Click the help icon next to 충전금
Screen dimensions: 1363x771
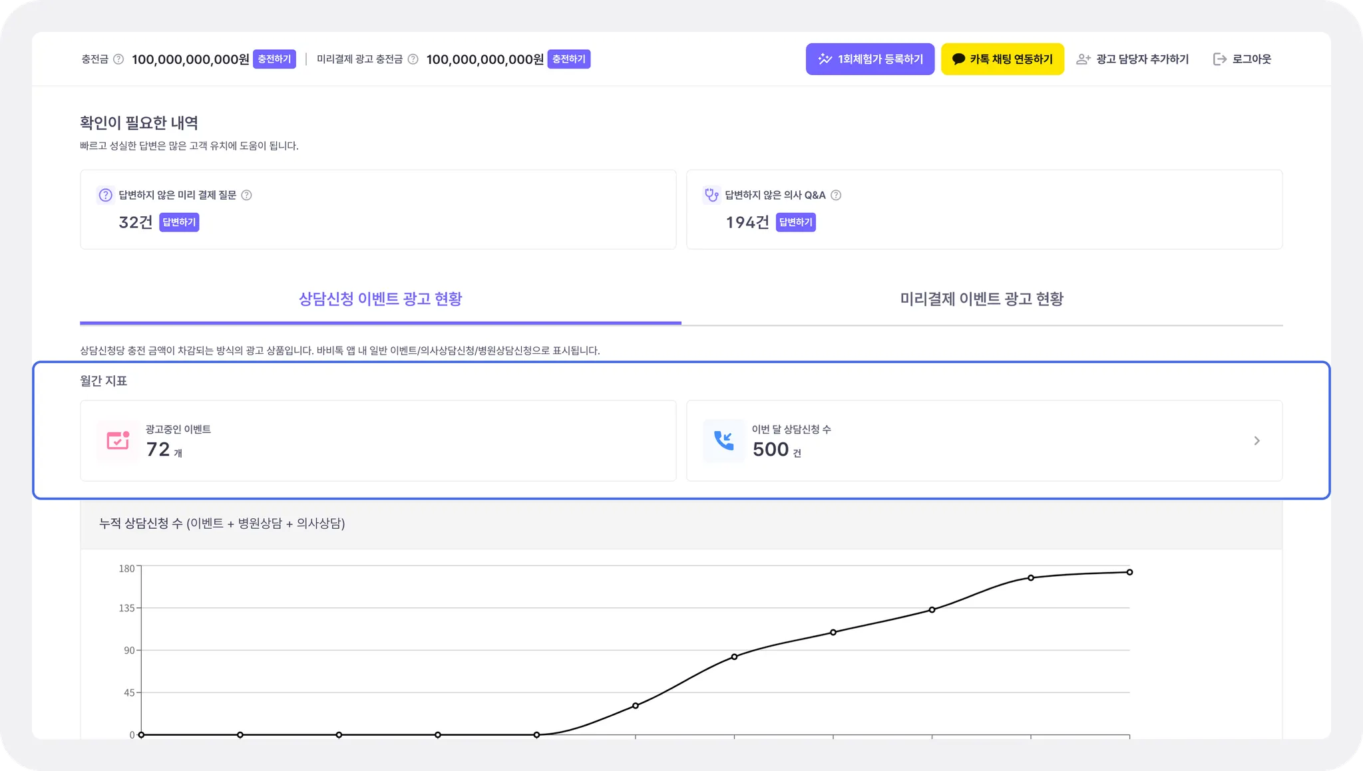(118, 59)
